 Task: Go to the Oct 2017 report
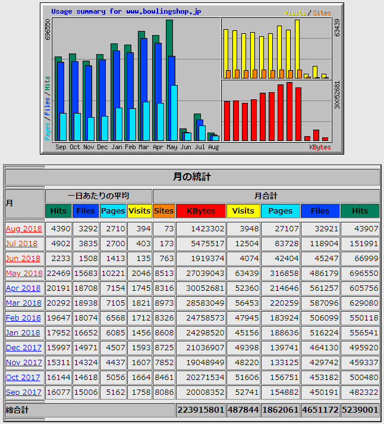coord(23,377)
